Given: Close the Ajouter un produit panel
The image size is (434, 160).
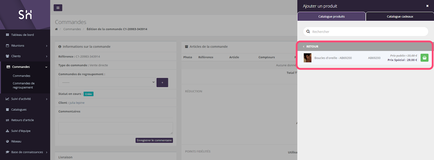Looking at the screenshot, I should point(427,6).
